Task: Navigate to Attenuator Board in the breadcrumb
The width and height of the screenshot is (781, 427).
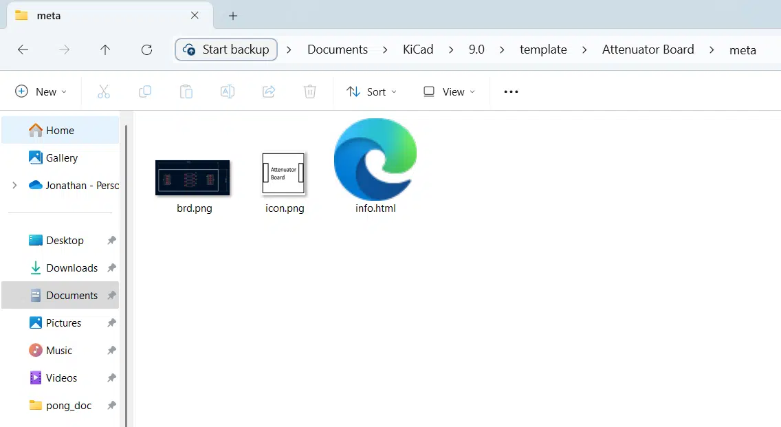Action: (648, 50)
